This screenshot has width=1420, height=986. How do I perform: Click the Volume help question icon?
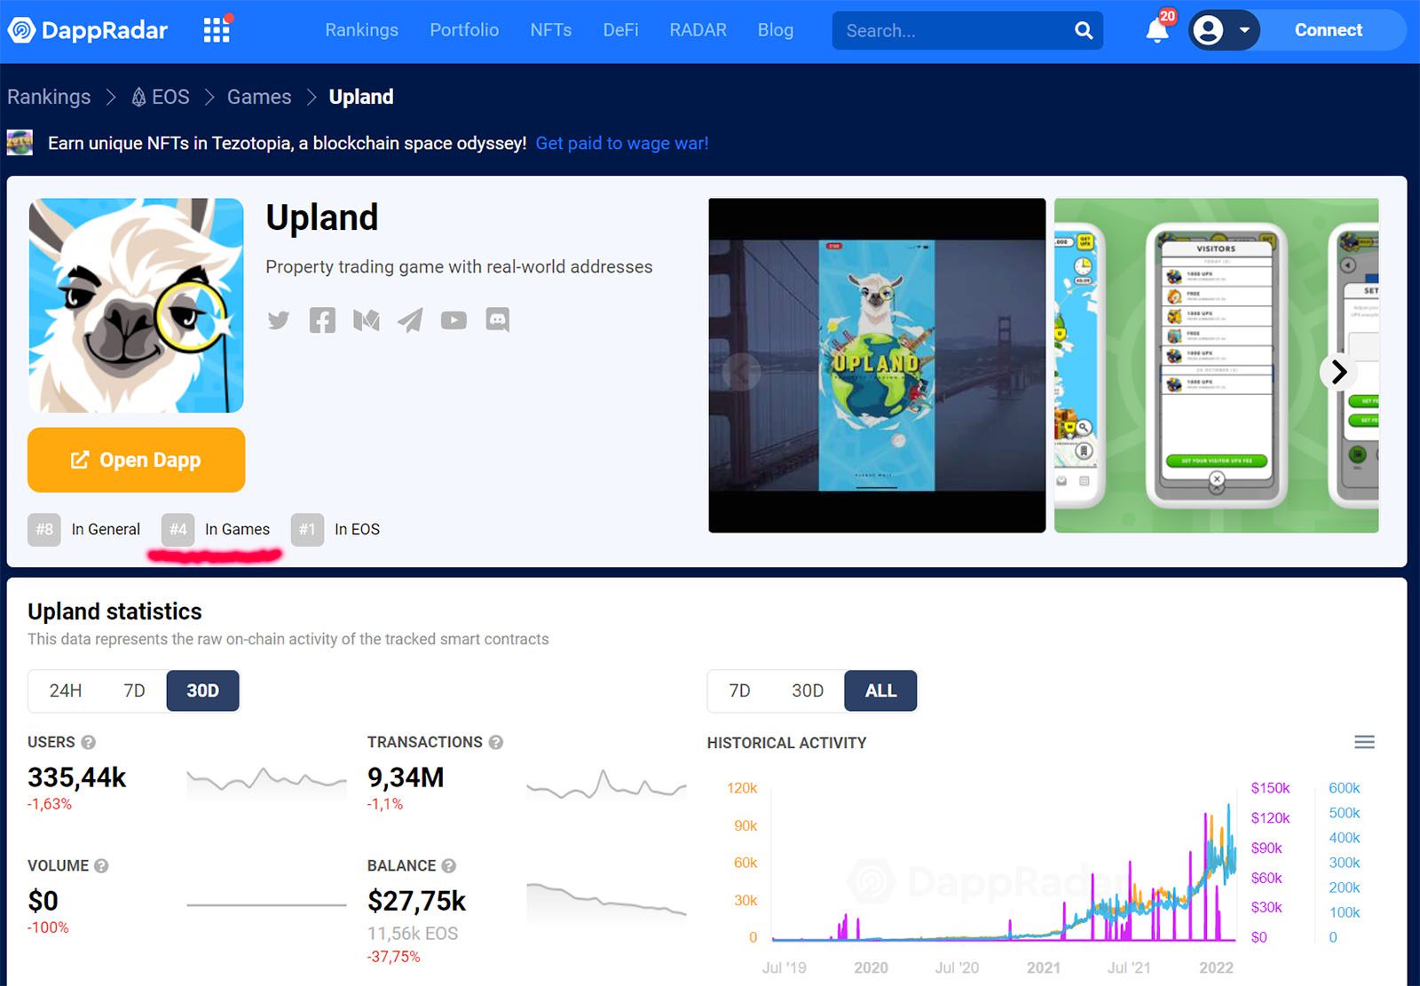101,865
